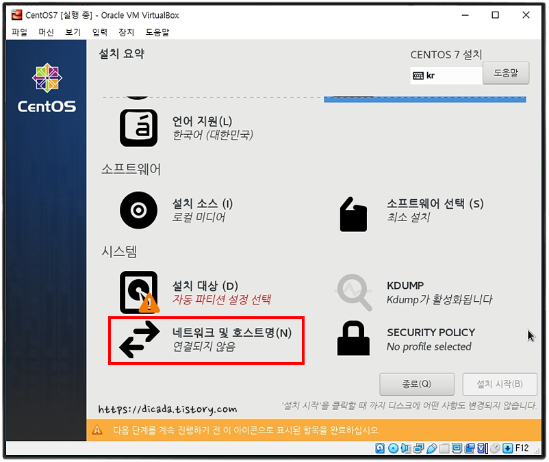The image size is (549, 462).
Task: Click warning triangle icon in orange bar
Action: pyautogui.click(x=97, y=430)
